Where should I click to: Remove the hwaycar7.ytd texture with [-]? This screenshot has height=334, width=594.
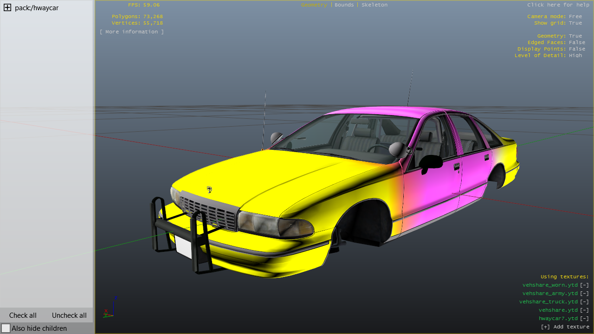584,319
